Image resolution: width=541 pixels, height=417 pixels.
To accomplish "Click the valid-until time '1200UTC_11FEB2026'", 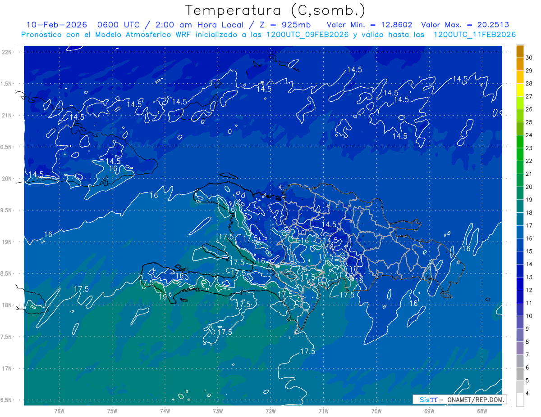I will (x=475, y=35).
